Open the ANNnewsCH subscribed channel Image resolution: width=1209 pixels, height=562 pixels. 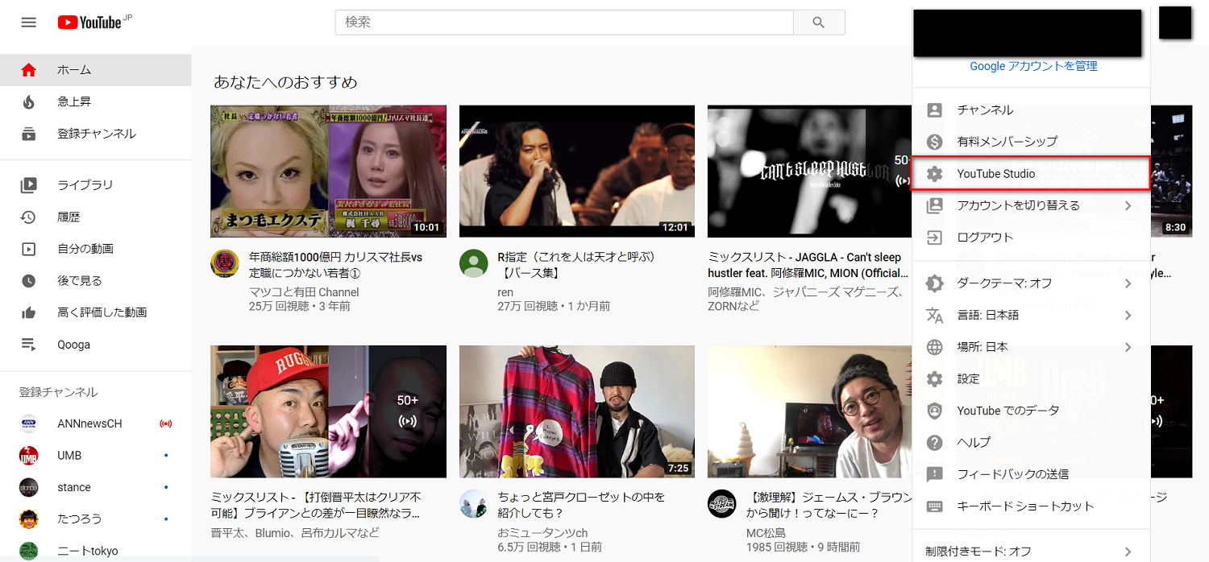pyautogui.click(x=89, y=424)
